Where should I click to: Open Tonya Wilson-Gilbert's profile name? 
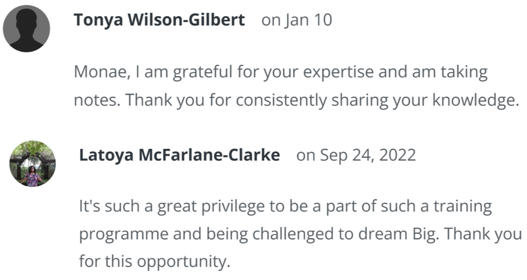159,20
